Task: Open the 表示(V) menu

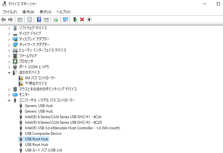Action: tap(45, 12)
